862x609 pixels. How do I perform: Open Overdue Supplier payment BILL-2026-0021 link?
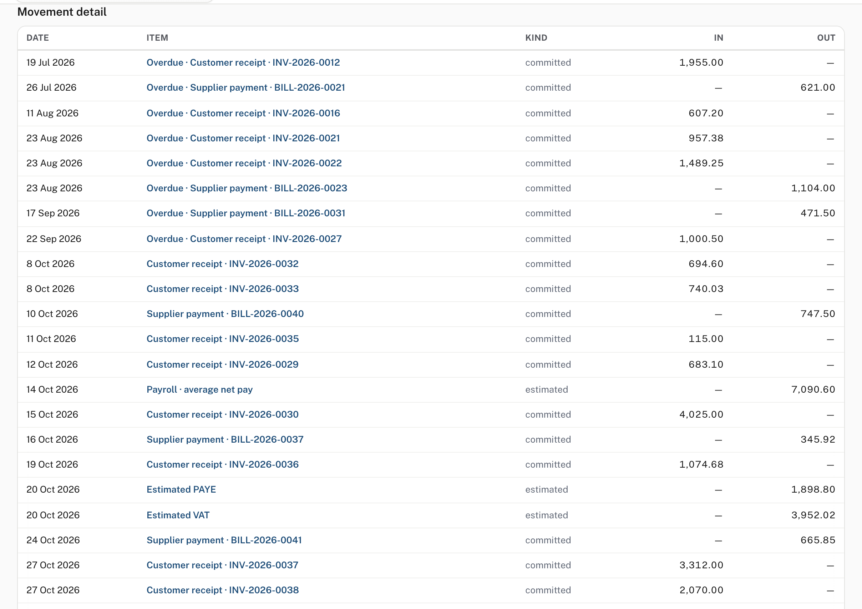point(245,87)
